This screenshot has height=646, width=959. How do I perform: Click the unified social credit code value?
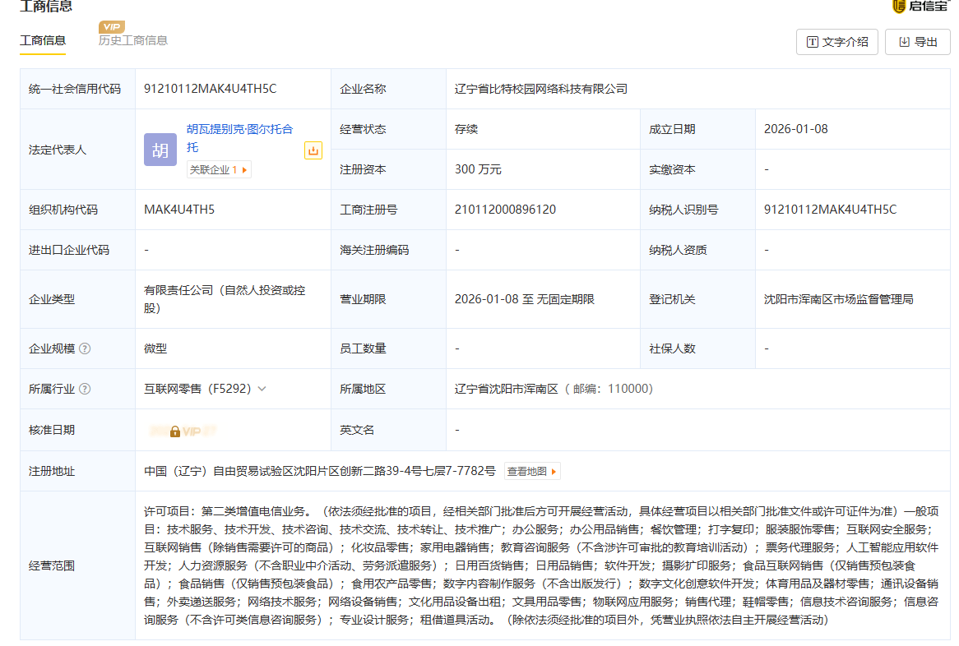(x=210, y=89)
